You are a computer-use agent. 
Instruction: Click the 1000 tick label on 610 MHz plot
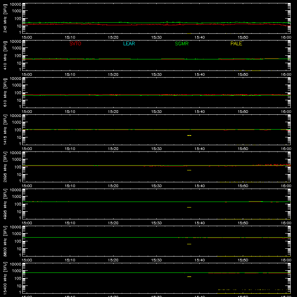17,85
